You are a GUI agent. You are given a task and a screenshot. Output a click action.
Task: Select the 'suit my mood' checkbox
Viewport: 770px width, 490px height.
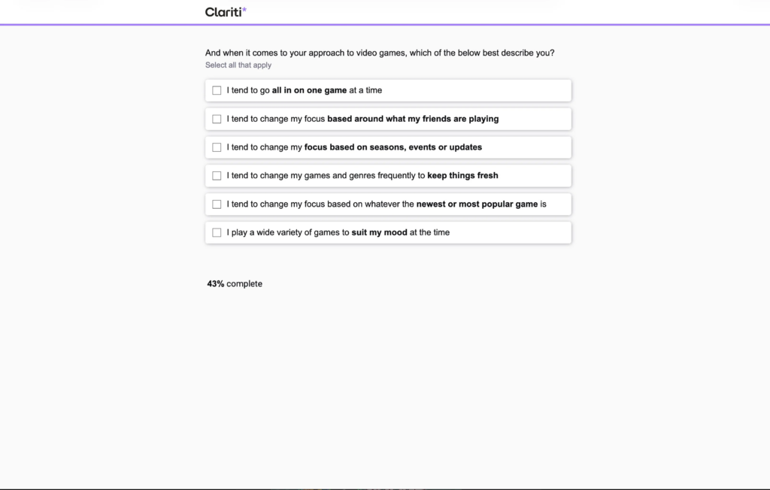coord(217,233)
